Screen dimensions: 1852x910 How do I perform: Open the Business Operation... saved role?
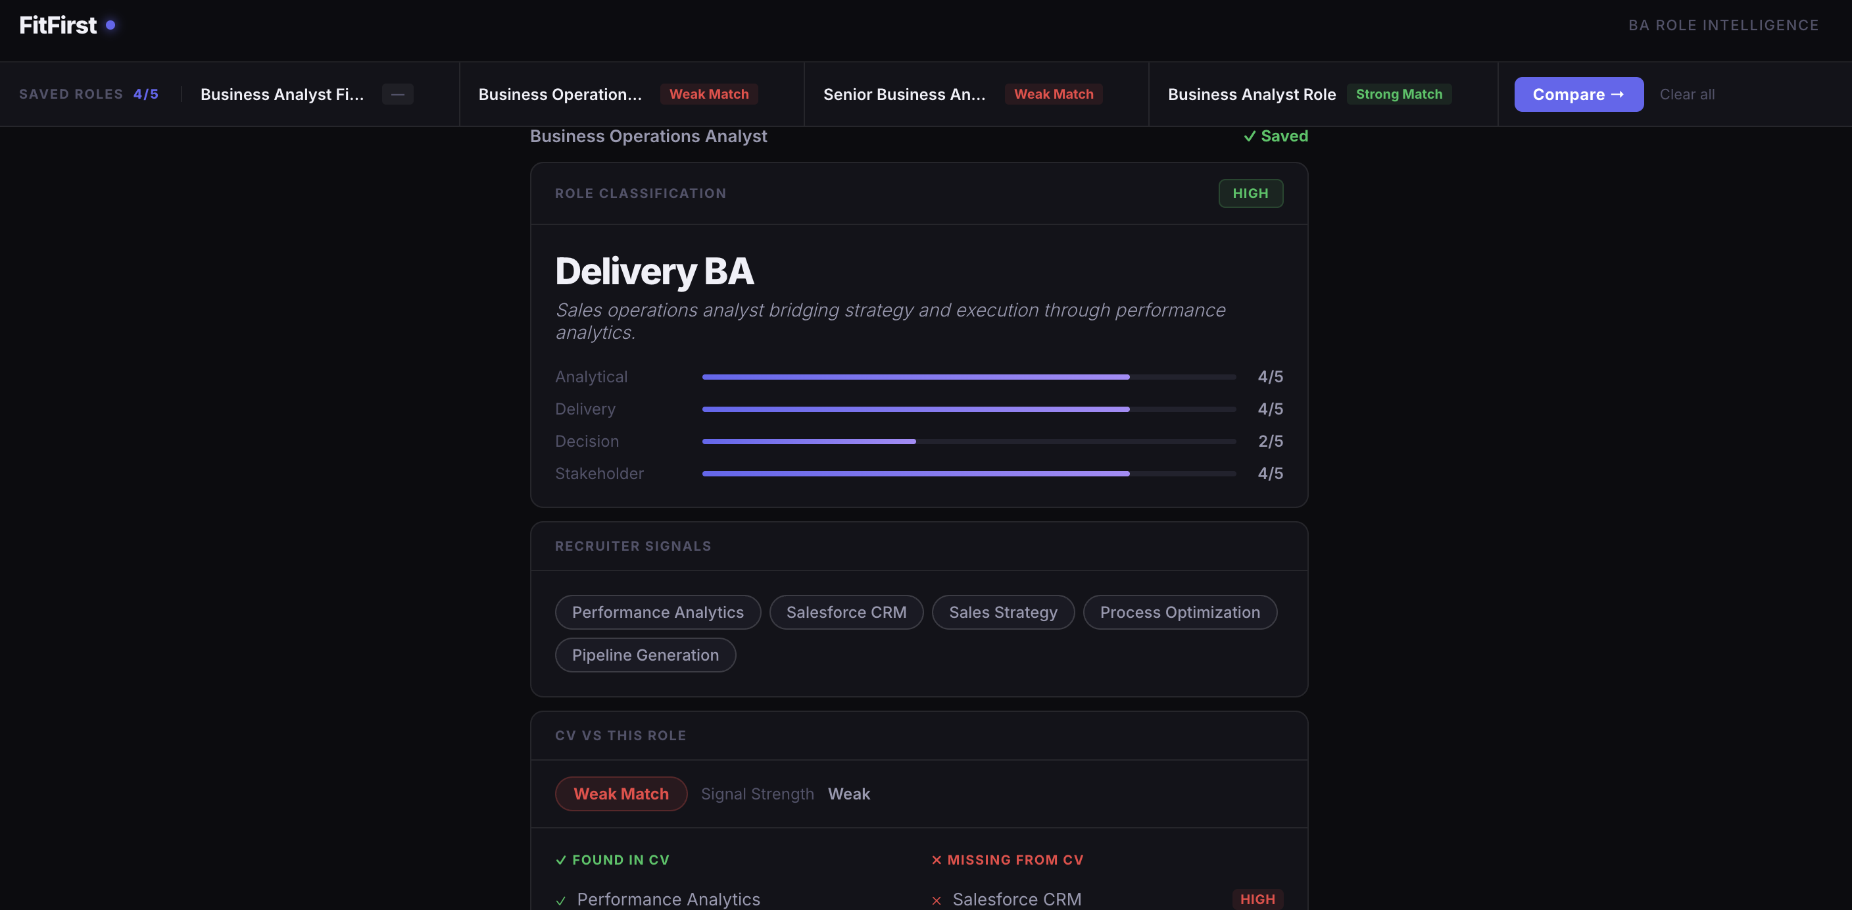click(559, 94)
